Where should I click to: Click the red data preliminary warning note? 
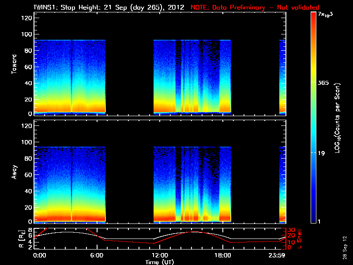(x=255, y=7)
